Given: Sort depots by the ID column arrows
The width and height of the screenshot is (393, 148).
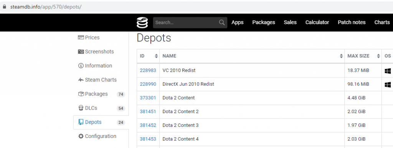Looking at the screenshot, I should 157,56.
